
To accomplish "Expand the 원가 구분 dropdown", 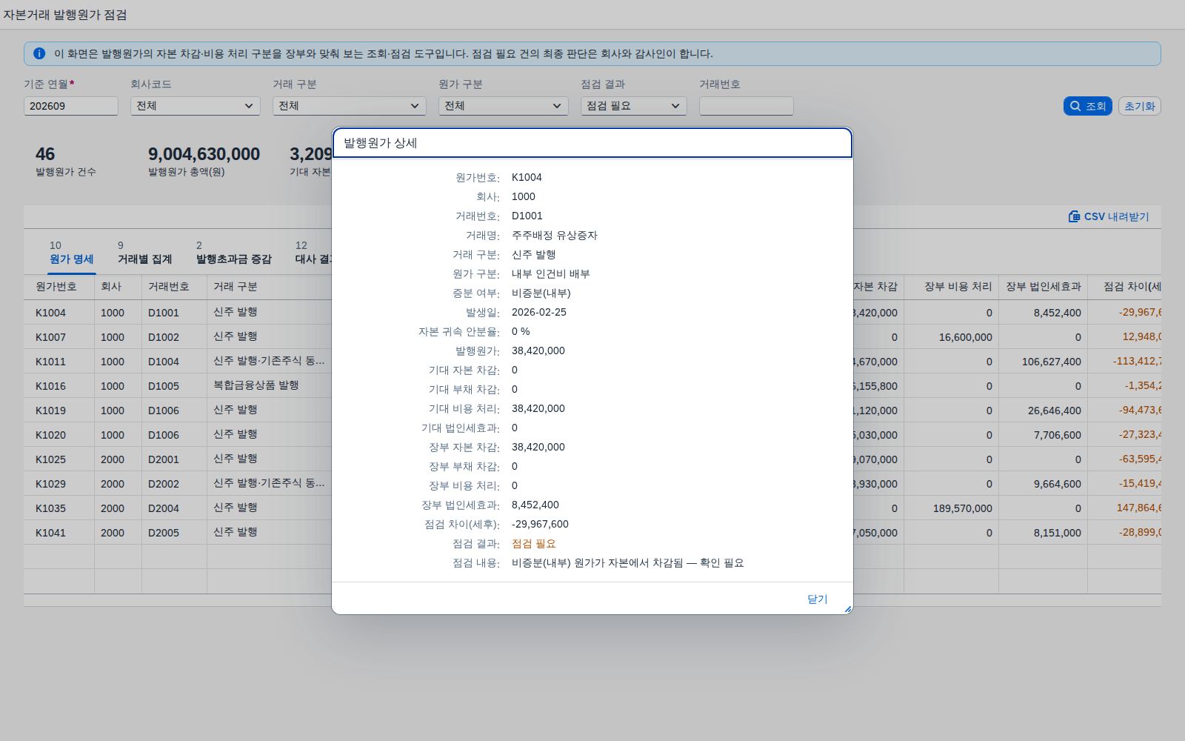I will tap(504, 106).
